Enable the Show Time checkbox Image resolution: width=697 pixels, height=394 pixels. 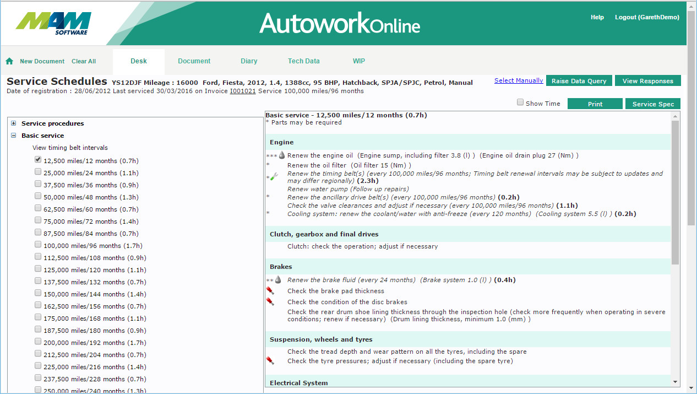coord(520,102)
